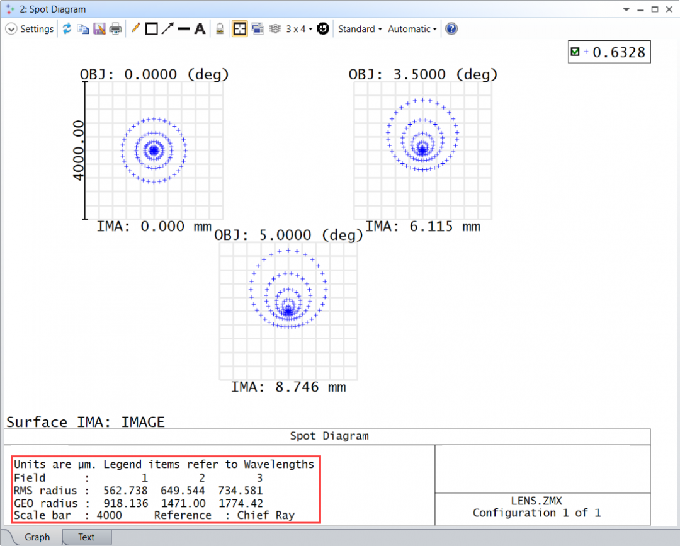The height and width of the screenshot is (546, 680).
Task: Select the Graph tab
Action: pyautogui.click(x=38, y=537)
